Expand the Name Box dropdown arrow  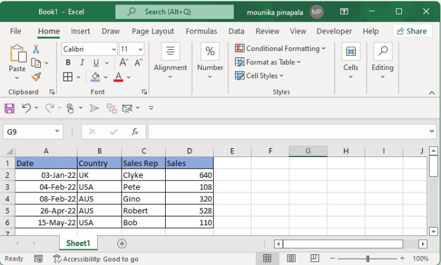click(57, 131)
